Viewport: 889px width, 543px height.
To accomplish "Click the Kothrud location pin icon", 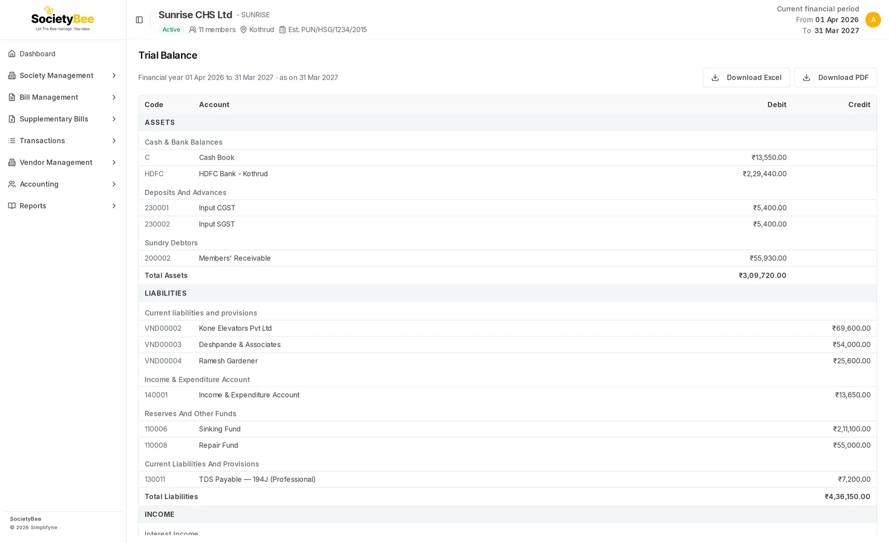I will (x=243, y=29).
